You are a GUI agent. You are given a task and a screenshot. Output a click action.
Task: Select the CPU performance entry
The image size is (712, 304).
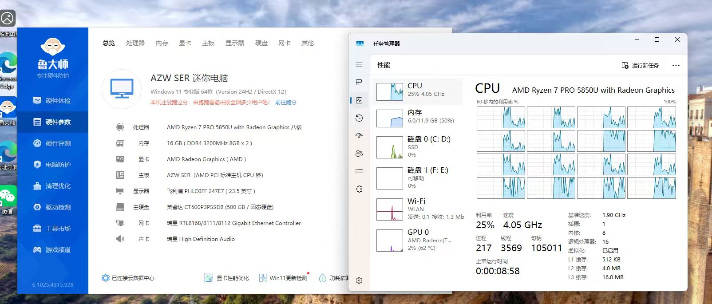click(x=417, y=91)
